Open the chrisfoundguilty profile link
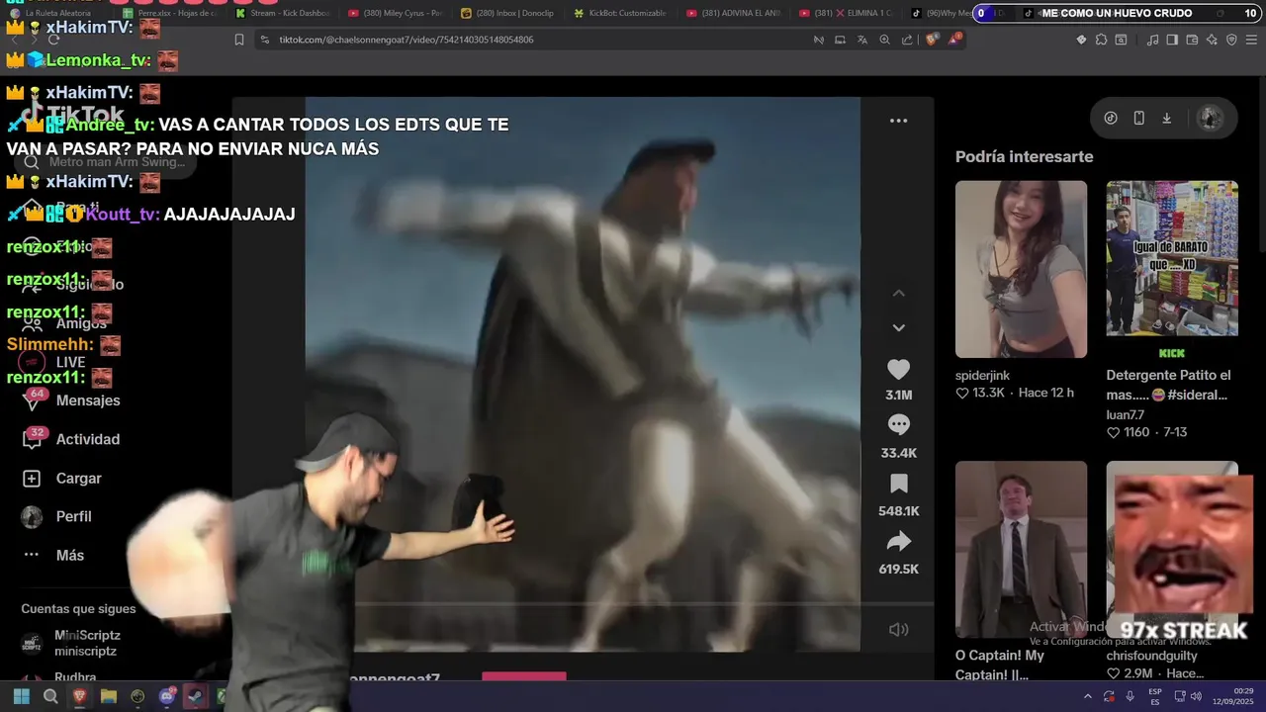The height and width of the screenshot is (712, 1266). pos(1151,656)
